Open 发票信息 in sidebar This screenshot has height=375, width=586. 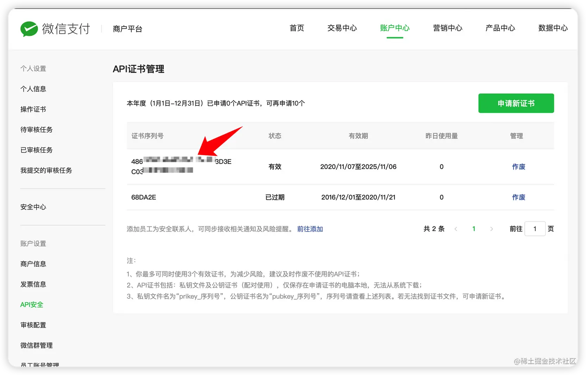(33, 284)
